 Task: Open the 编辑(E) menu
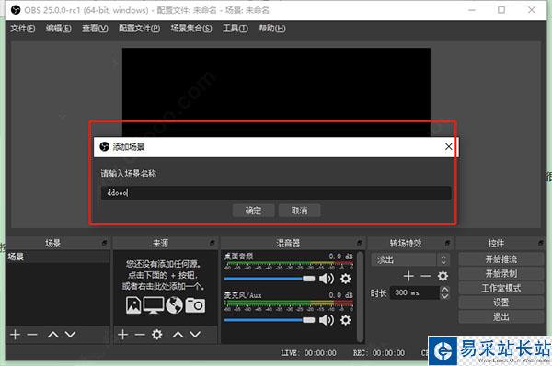click(x=59, y=29)
